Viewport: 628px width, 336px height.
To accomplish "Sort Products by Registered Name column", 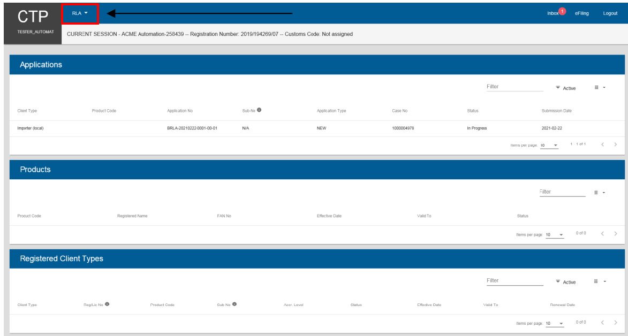I will click(x=132, y=216).
